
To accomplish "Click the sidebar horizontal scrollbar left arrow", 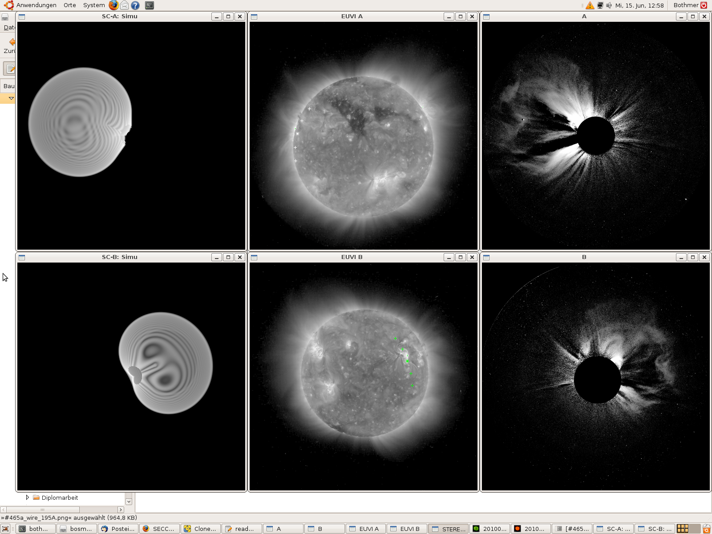I will [x=4, y=510].
